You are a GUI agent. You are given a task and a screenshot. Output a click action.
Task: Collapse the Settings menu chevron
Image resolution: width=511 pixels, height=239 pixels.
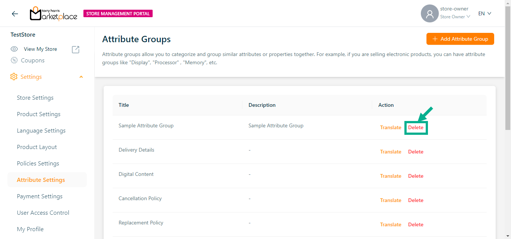point(81,77)
